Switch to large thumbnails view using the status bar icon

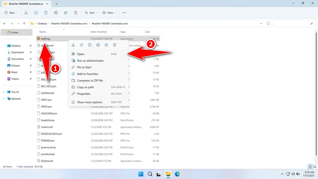coord(315,167)
